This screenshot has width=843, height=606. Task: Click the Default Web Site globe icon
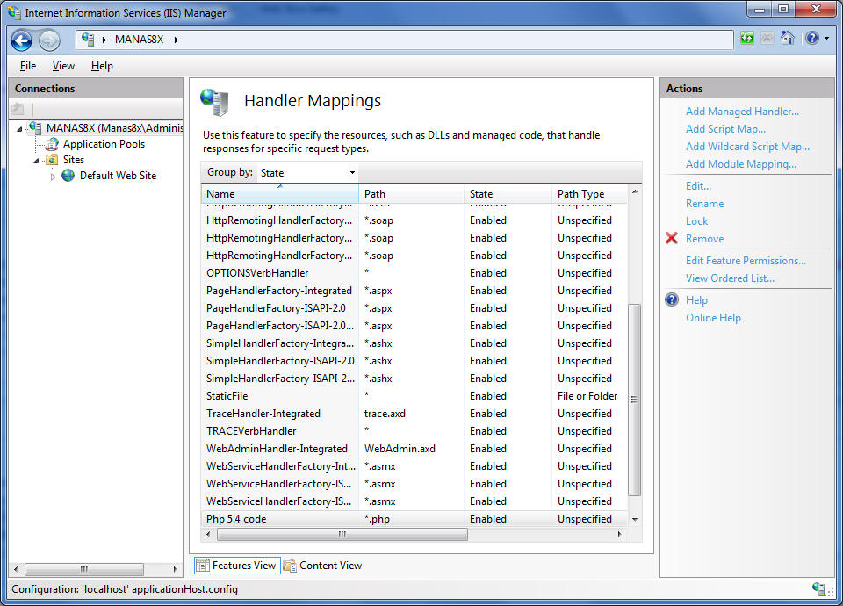pos(68,176)
